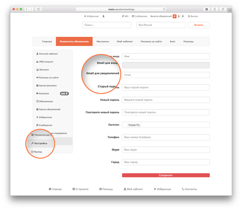
Task: Click the user profile icon in top bar
Action: point(103,16)
